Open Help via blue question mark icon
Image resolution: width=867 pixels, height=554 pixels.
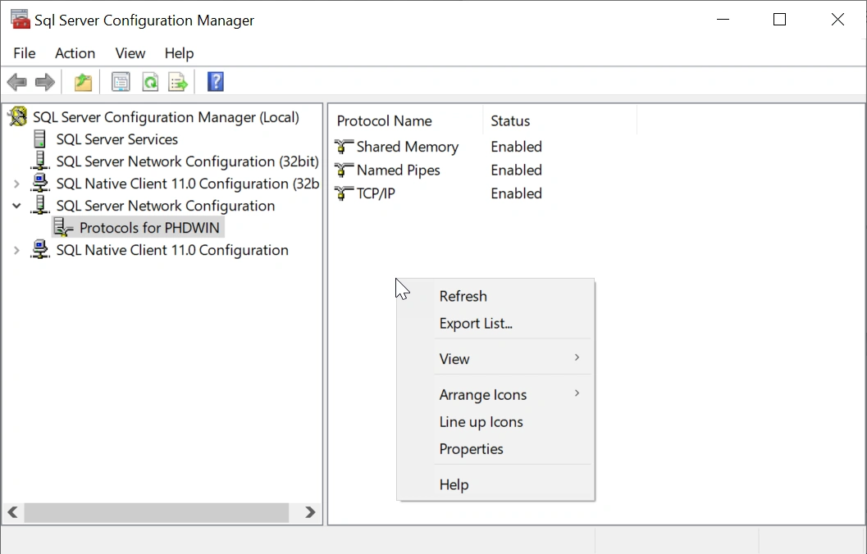pyautogui.click(x=216, y=82)
